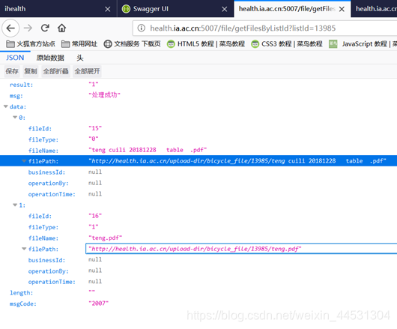
Task: Click the operationBy row under item 0
Action: (x=198, y=183)
